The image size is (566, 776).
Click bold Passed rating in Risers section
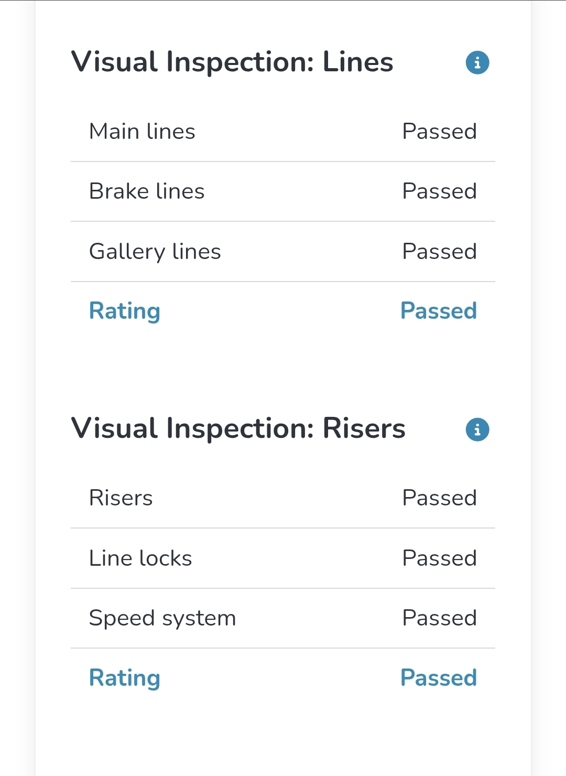click(x=439, y=678)
